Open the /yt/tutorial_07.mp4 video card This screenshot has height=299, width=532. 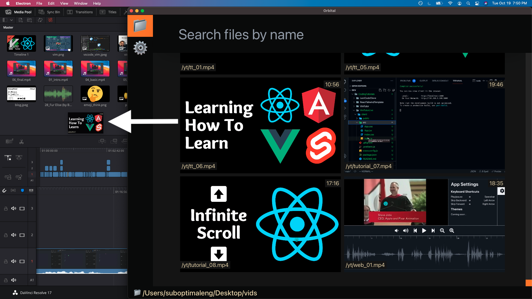click(424, 125)
